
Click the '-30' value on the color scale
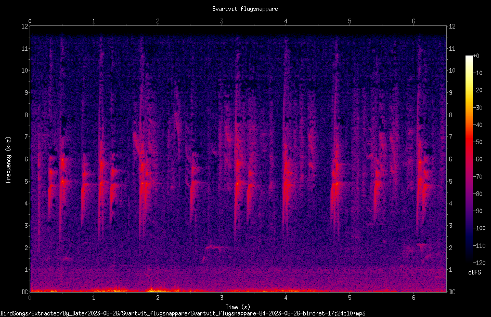point(477,108)
